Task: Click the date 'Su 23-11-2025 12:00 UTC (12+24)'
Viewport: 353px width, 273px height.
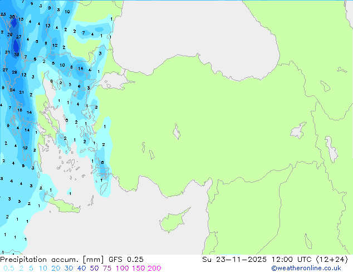Action: pos(275,260)
